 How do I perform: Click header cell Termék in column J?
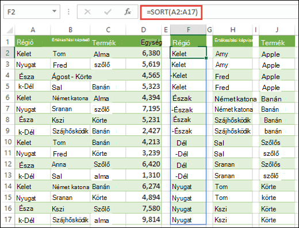pyautogui.click(x=277, y=41)
